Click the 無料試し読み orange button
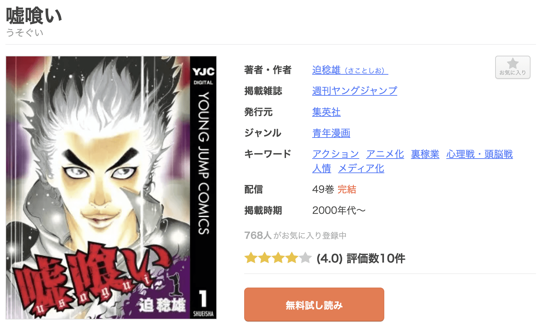 pos(314,305)
